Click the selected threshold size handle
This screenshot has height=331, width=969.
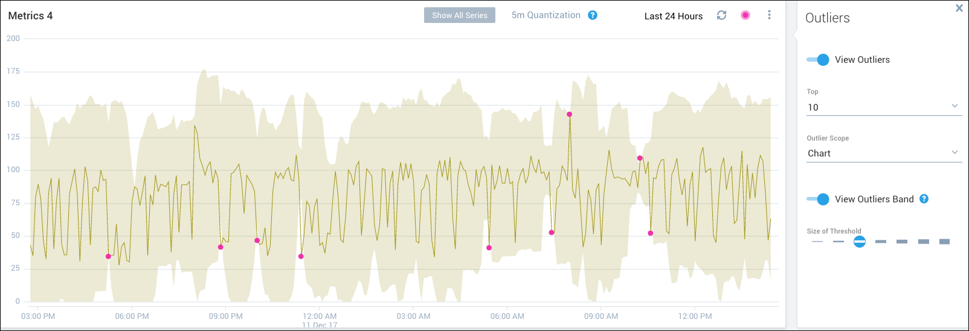click(x=860, y=242)
